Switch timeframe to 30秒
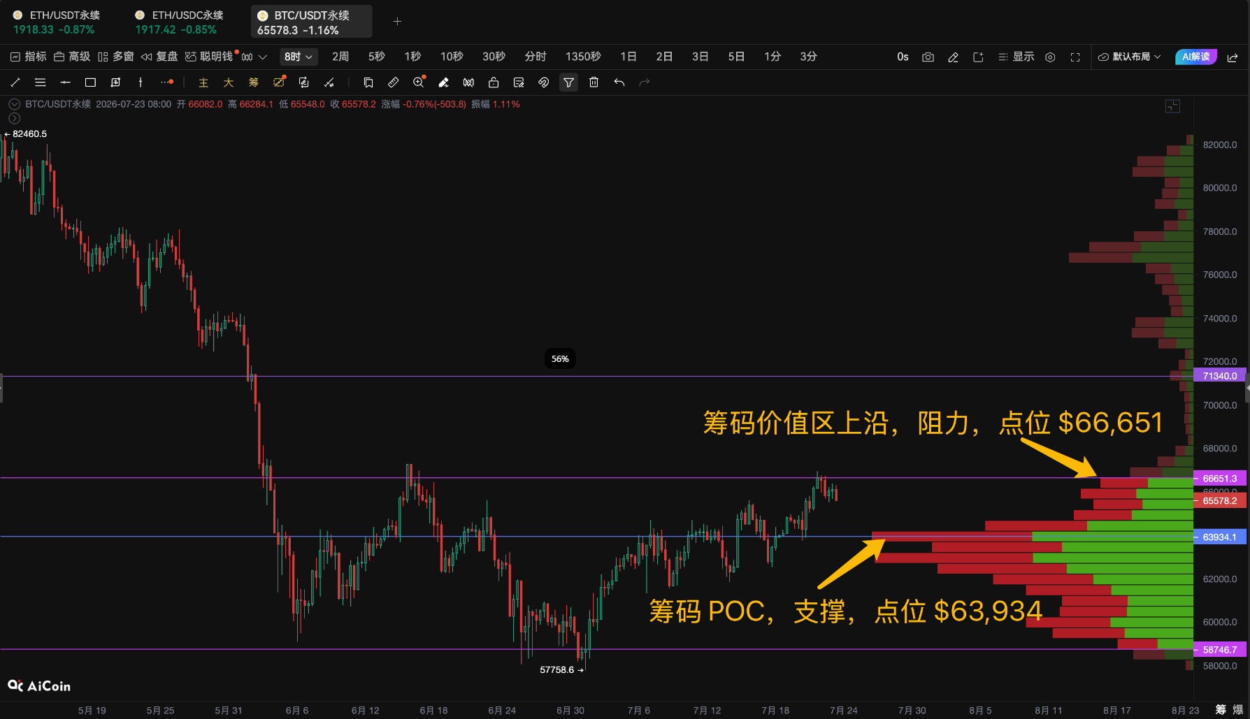 pos(494,57)
